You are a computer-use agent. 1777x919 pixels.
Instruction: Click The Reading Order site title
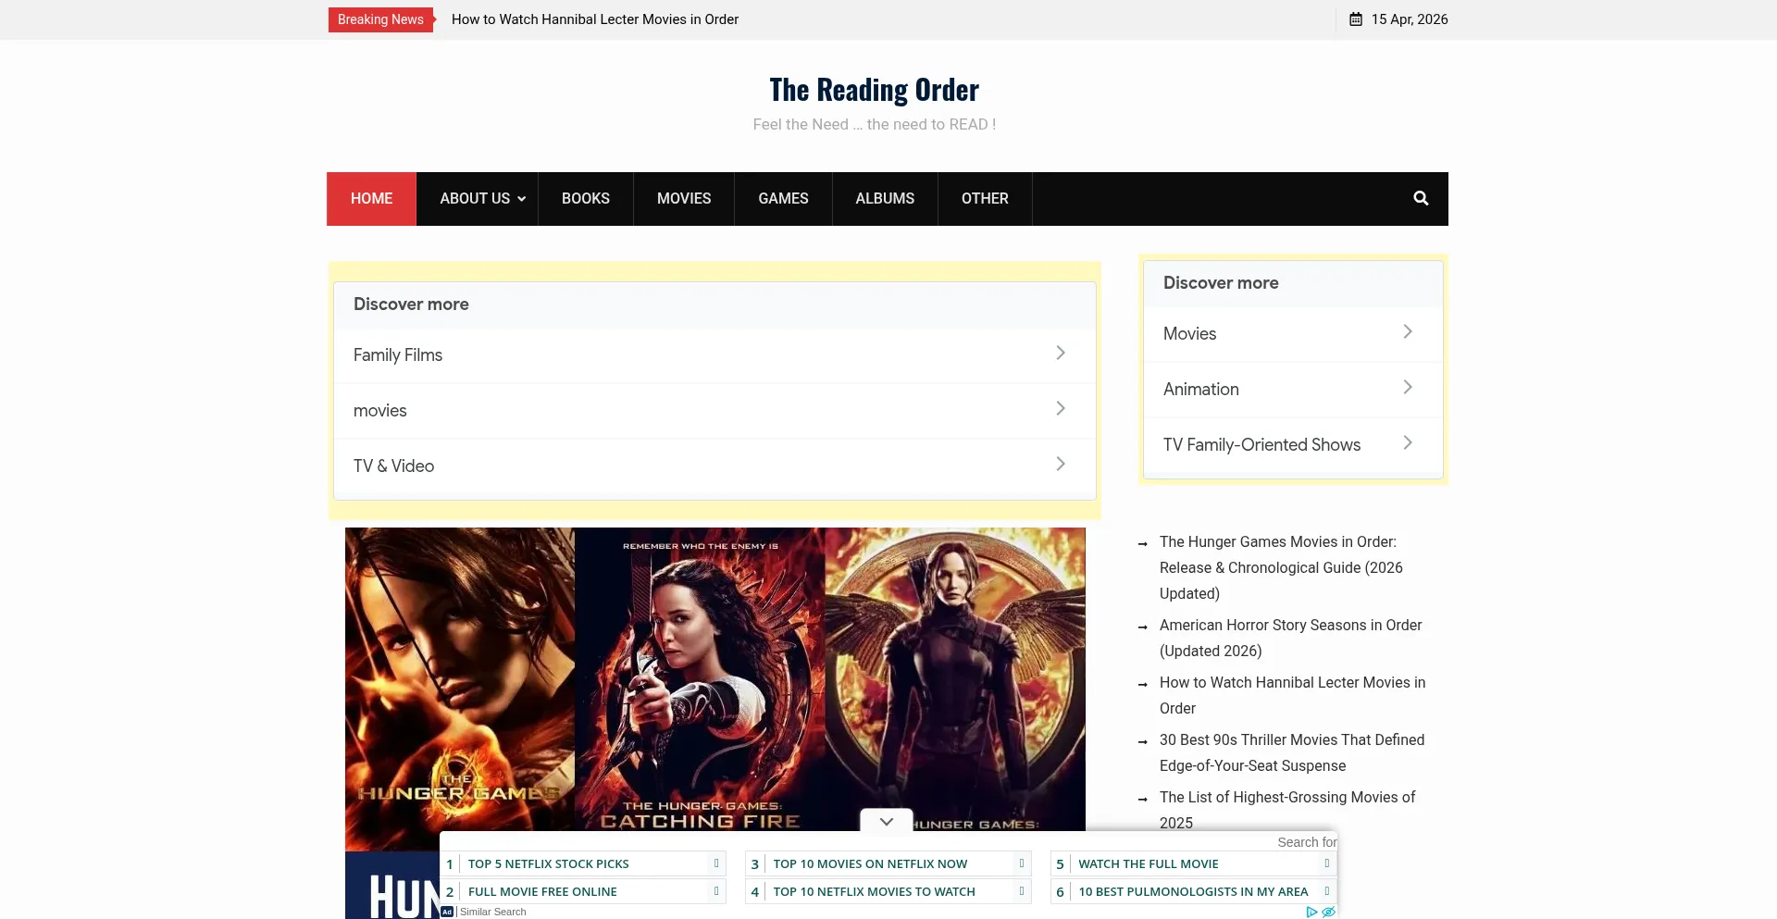[874, 90]
